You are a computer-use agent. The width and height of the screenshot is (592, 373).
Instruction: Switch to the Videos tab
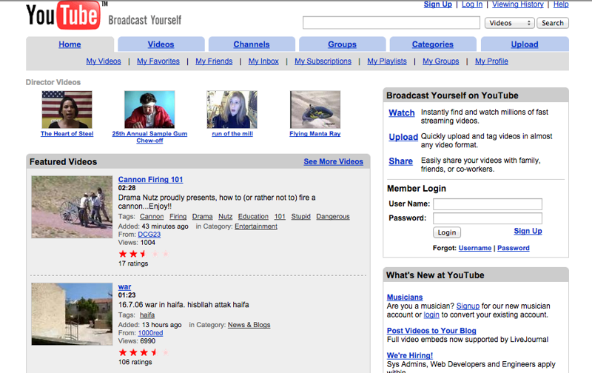161,44
